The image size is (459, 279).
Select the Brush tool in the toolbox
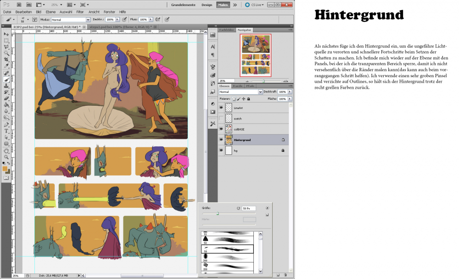coord(6,80)
